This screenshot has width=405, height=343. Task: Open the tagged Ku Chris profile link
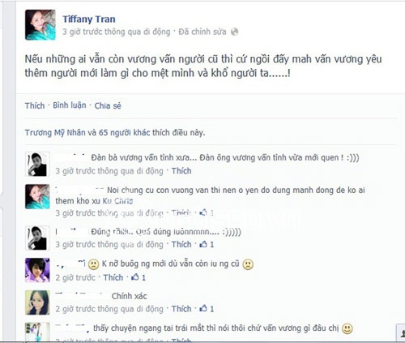click(118, 201)
